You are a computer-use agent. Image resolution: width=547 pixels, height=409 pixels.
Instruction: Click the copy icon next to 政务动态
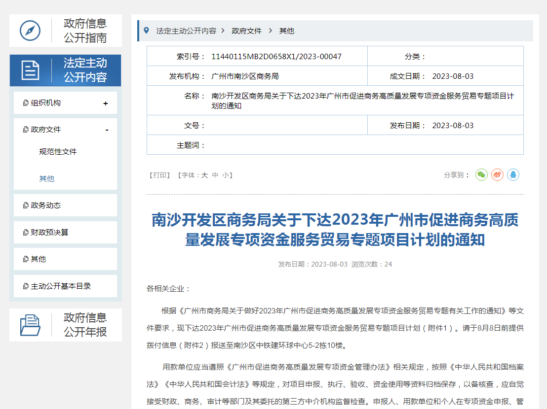(26, 205)
